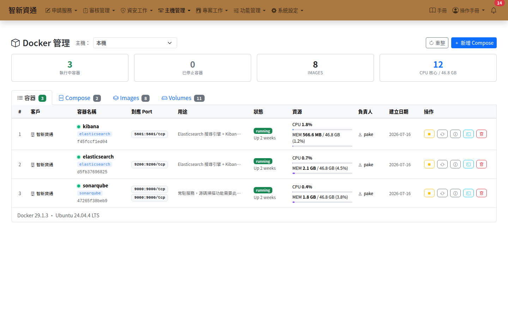The height and width of the screenshot is (317, 508).
Task: Click the container ID d5fb37696825
Action: 92,172
